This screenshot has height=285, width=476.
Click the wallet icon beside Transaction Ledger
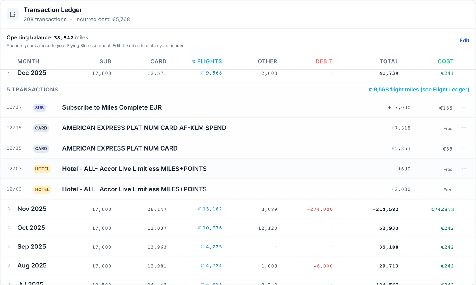pos(13,14)
